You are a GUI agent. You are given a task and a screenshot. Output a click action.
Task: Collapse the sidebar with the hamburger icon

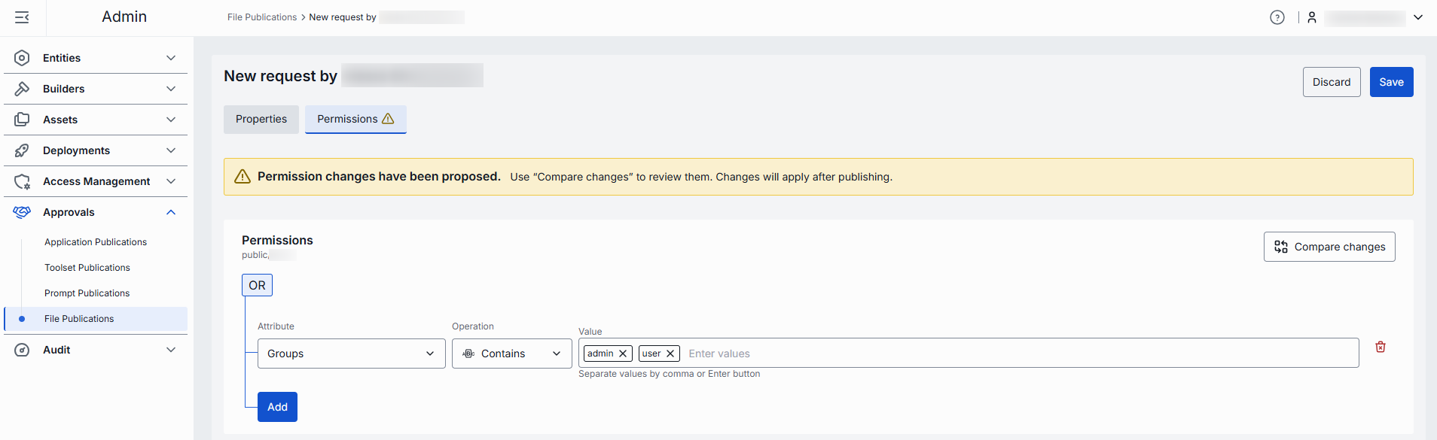[x=22, y=17]
